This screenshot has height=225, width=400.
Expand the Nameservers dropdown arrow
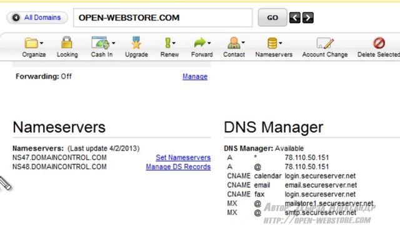click(x=281, y=43)
